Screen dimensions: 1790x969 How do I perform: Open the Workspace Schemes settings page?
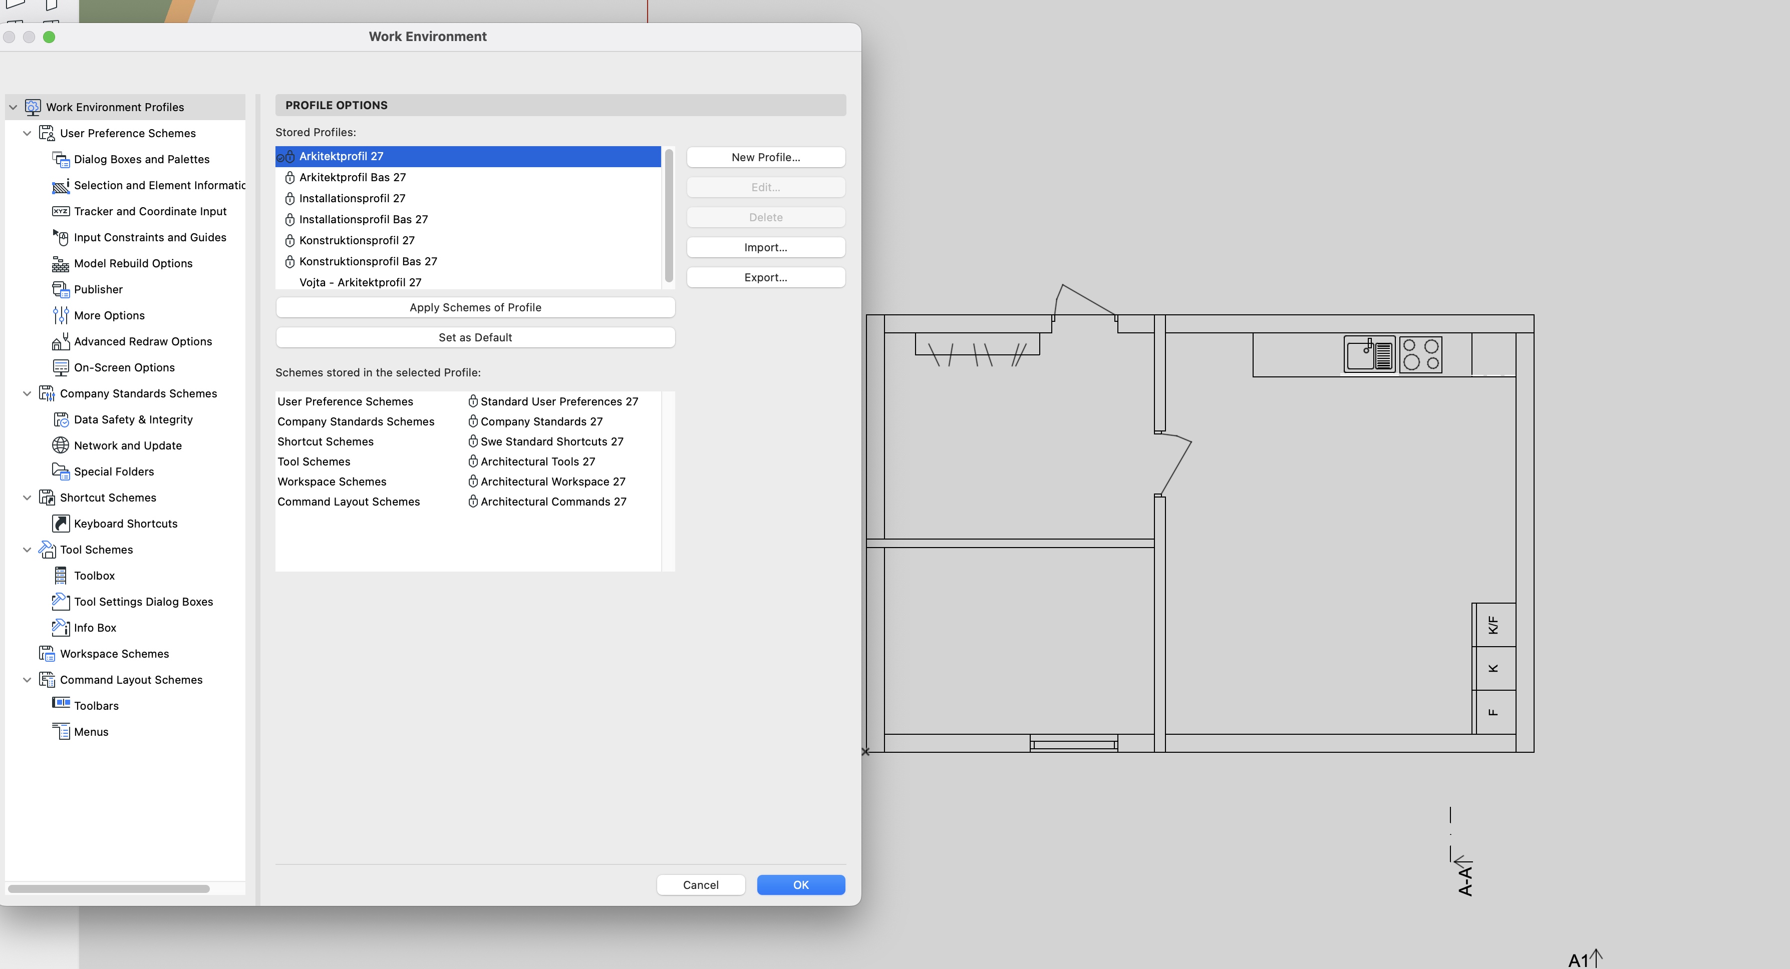[114, 654]
